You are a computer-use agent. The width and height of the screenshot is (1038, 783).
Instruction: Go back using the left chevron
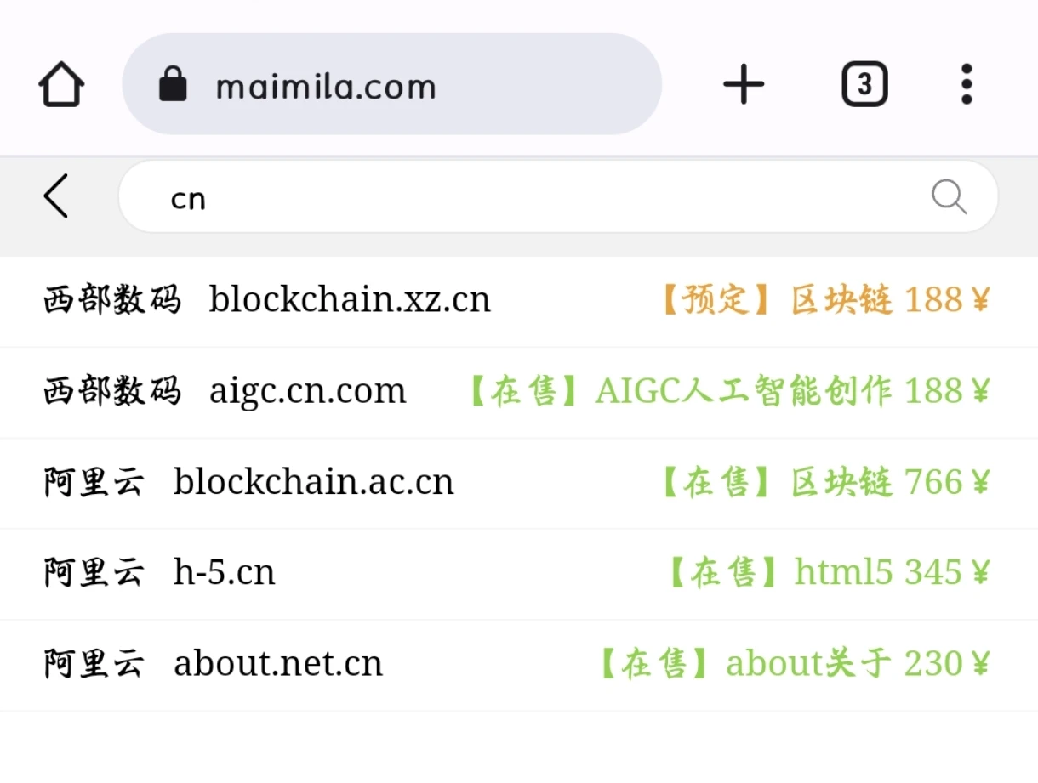(x=56, y=196)
